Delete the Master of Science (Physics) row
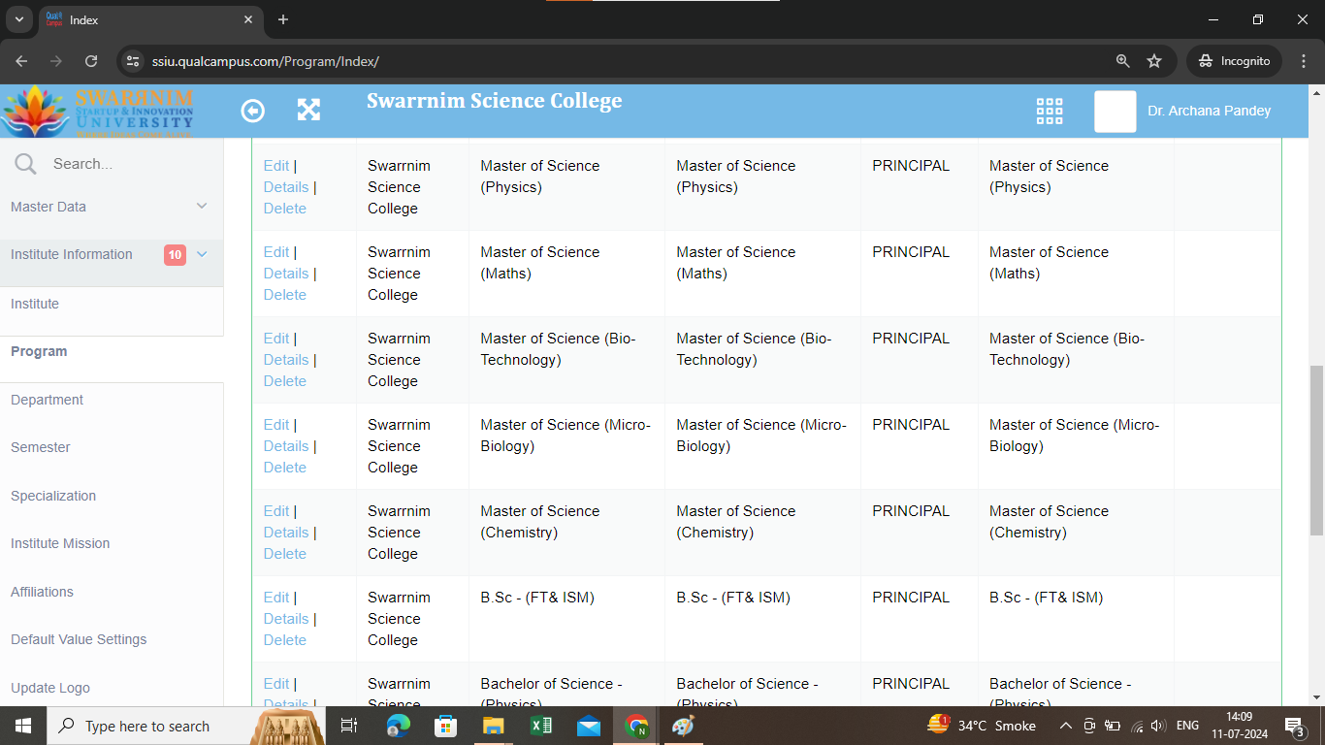1325x745 pixels. [285, 209]
